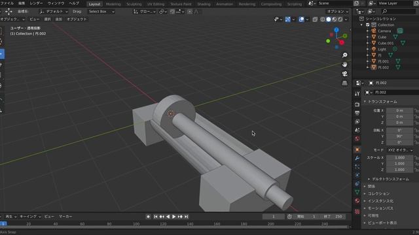Select material preview viewport shading
Image resolution: width=419 pixels, height=235 pixels.
point(335,20)
